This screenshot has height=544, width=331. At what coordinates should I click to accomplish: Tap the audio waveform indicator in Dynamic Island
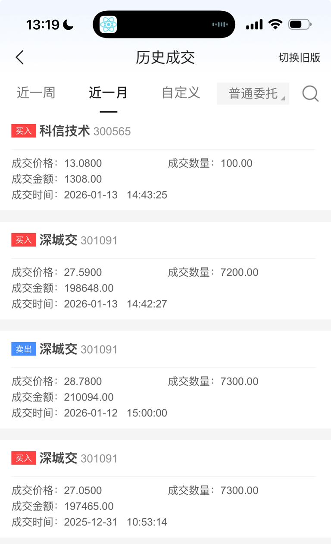[x=220, y=25]
